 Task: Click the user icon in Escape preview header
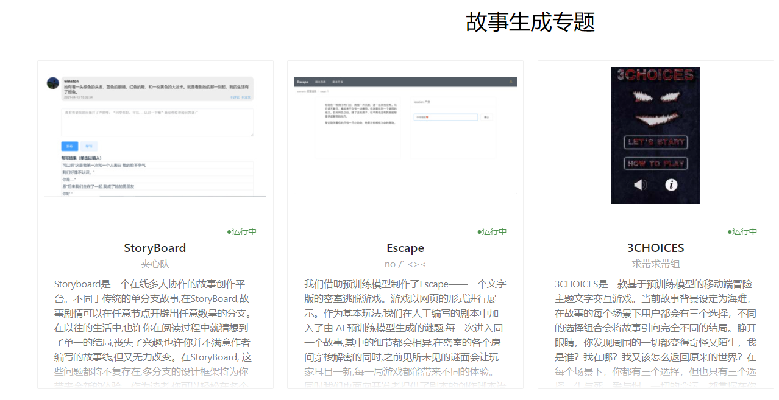[511, 82]
